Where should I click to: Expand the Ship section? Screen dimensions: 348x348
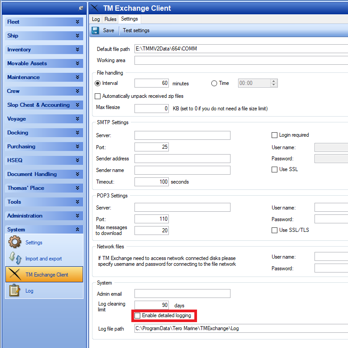point(44,36)
